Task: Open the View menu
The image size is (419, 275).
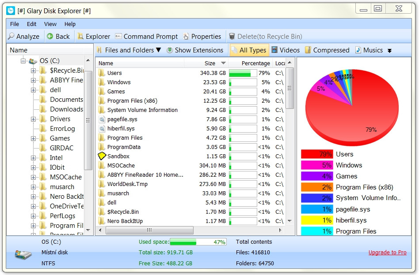Action: tap(50, 24)
